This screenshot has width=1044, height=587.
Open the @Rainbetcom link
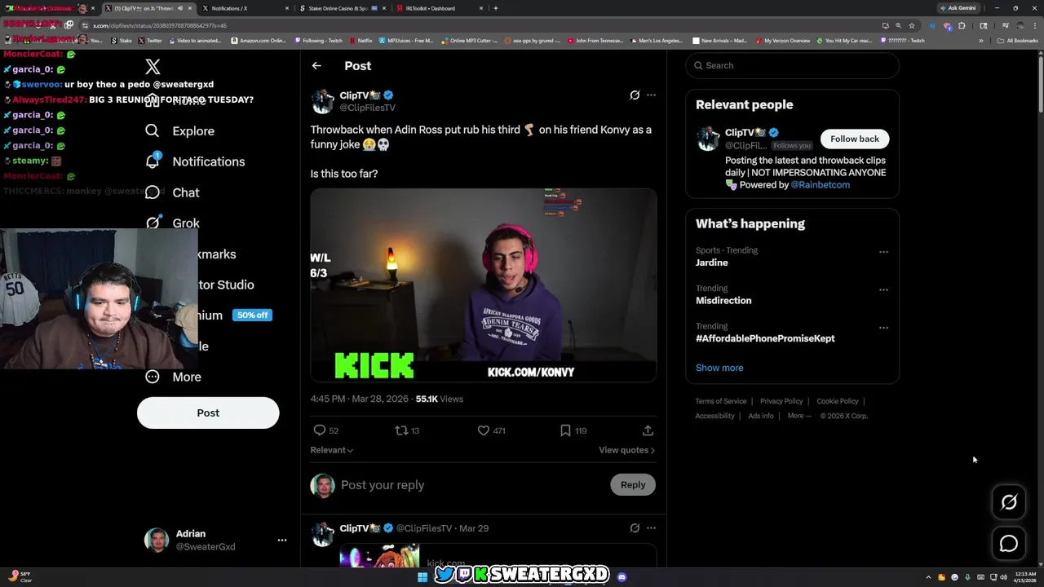coord(820,185)
